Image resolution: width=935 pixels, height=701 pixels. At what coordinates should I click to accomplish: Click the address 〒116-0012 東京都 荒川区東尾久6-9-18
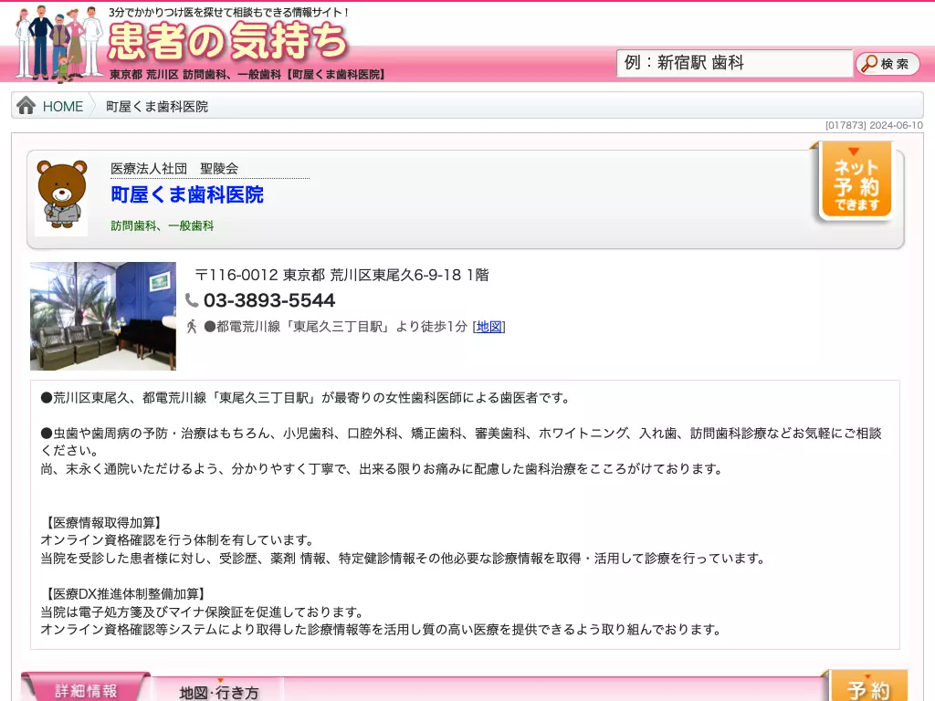click(x=341, y=275)
